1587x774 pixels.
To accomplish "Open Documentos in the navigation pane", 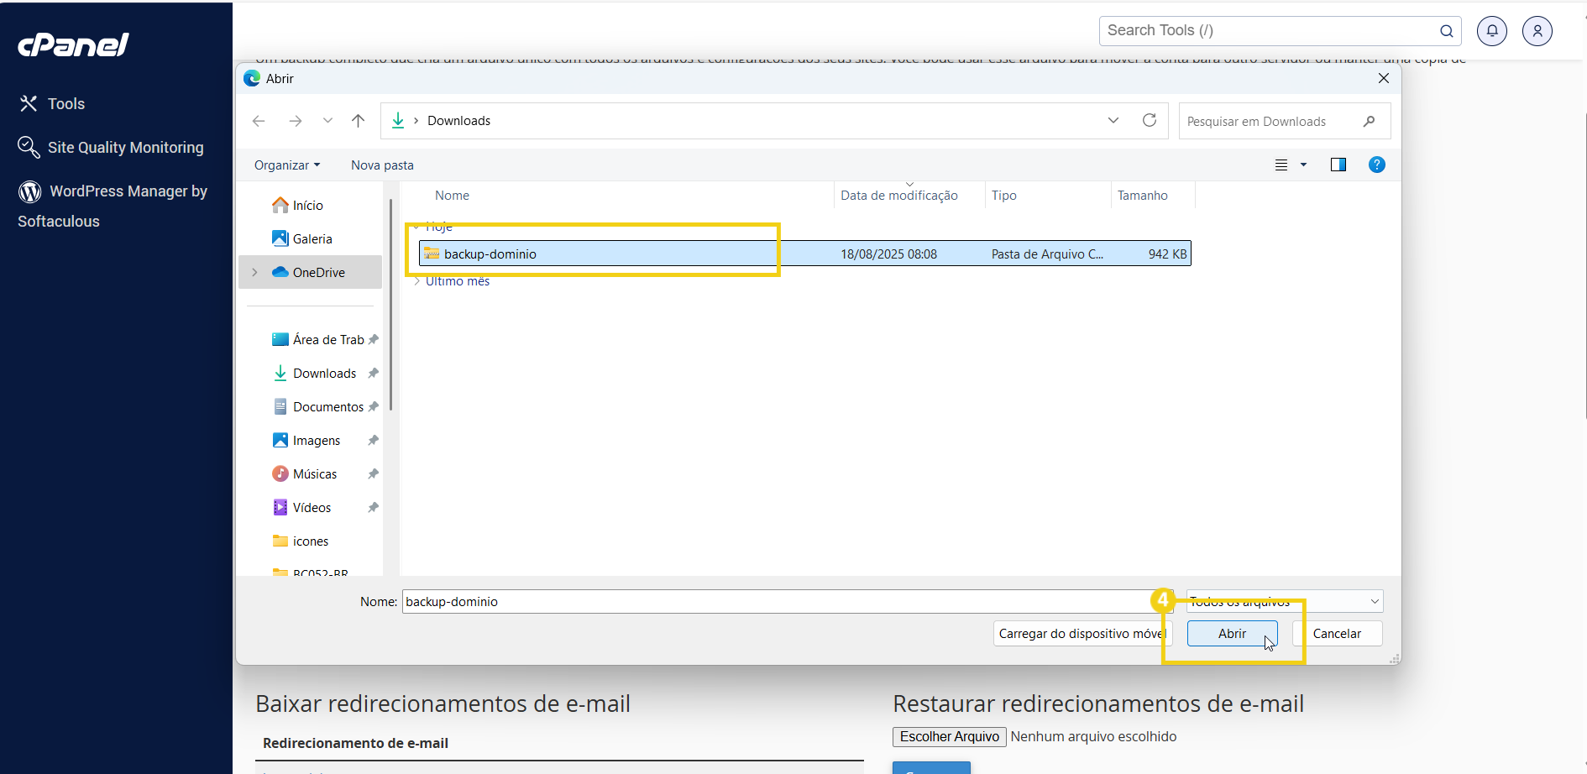I will 319,406.
